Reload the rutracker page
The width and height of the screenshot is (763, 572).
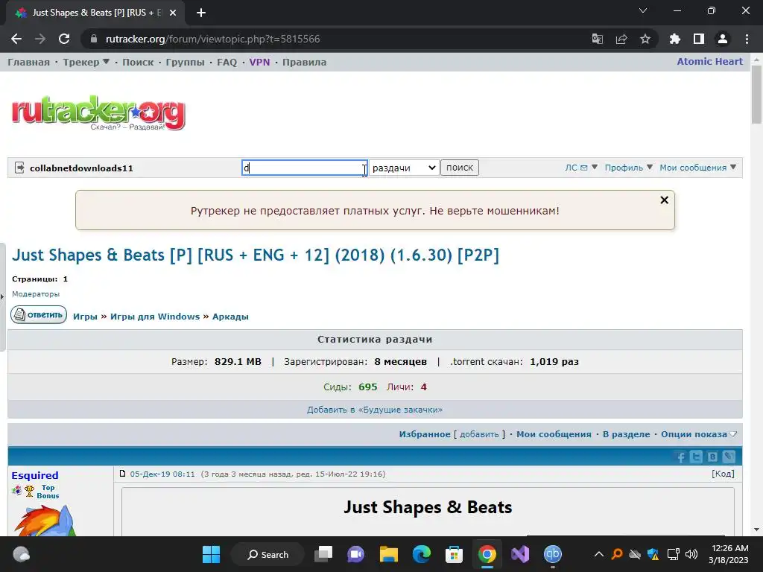pos(64,39)
